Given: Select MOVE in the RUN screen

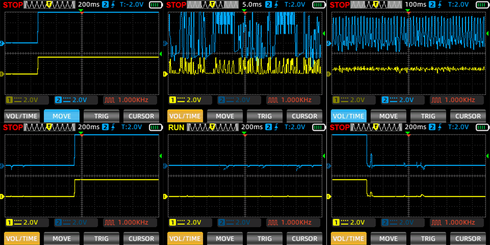Looking at the screenshot, I should tap(225, 239).
